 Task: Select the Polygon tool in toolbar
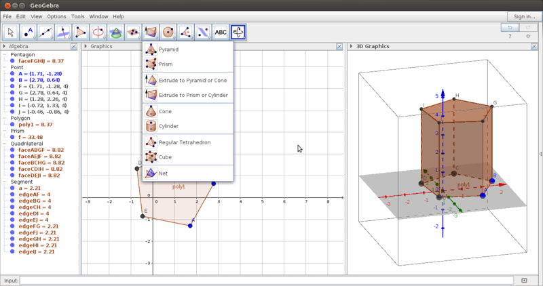coord(81,32)
